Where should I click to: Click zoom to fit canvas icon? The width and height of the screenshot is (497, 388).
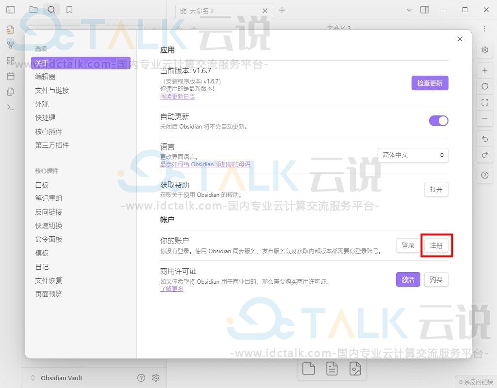click(x=485, y=102)
